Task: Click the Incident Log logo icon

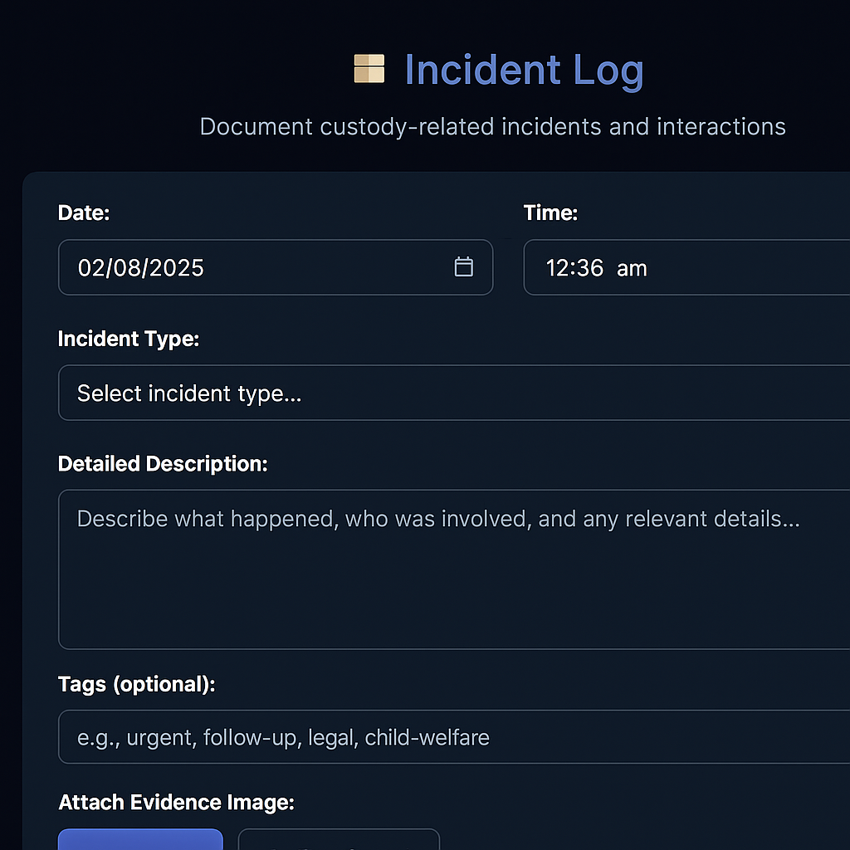Action: coord(369,69)
